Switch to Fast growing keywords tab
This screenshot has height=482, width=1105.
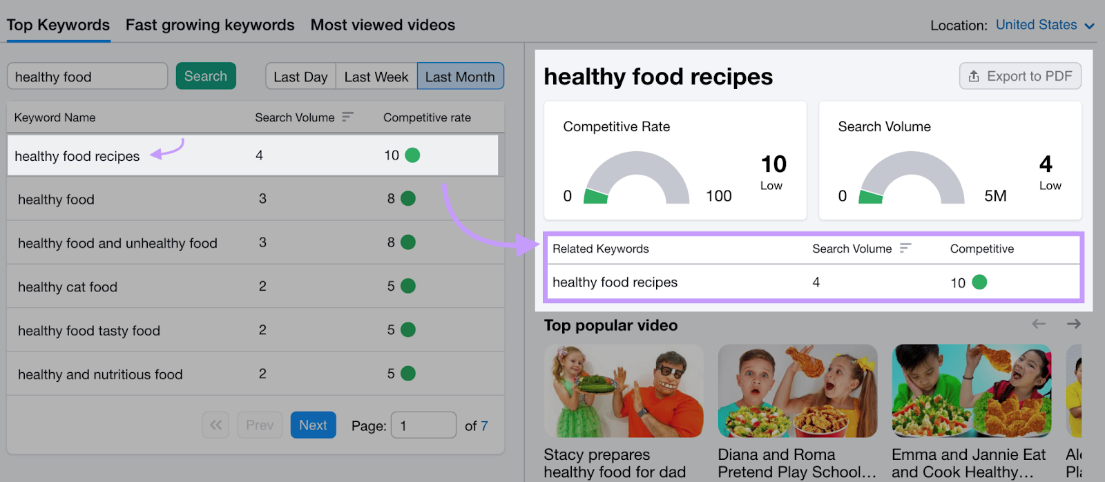pos(210,25)
